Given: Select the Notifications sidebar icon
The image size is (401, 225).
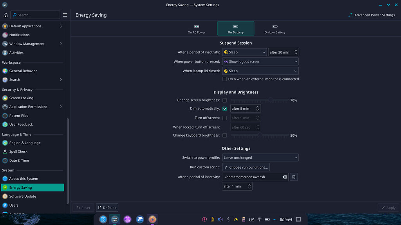Looking at the screenshot, I should (5, 35).
